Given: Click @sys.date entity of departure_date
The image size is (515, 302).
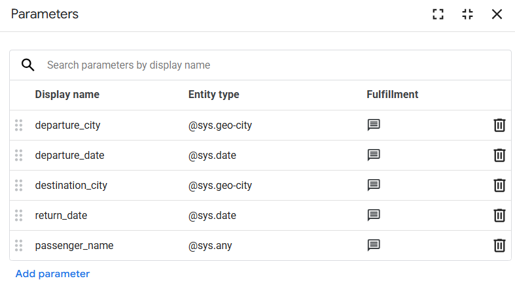Looking at the screenshot, I should [212, 155].
